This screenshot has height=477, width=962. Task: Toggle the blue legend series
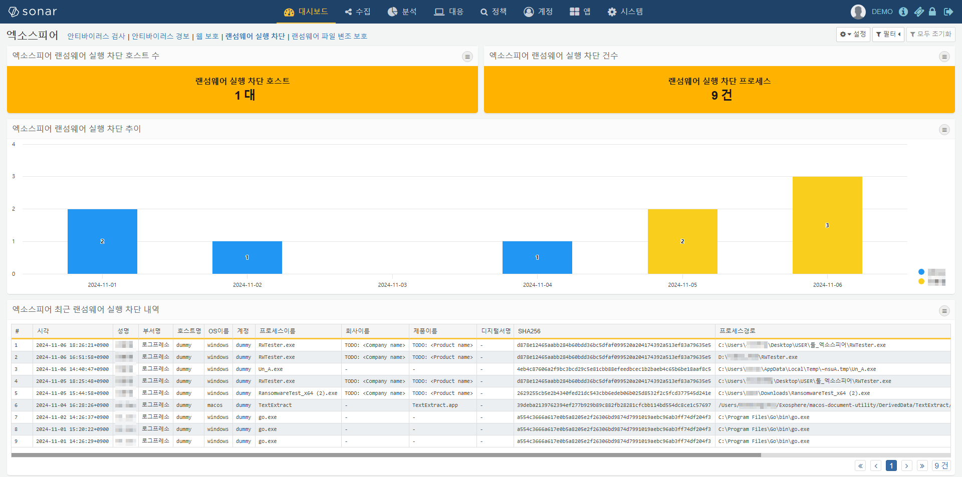(932, 272)
